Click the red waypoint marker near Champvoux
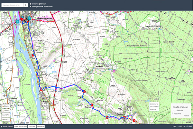The width and height of the screenshot is (193, 129). (92, 104)
